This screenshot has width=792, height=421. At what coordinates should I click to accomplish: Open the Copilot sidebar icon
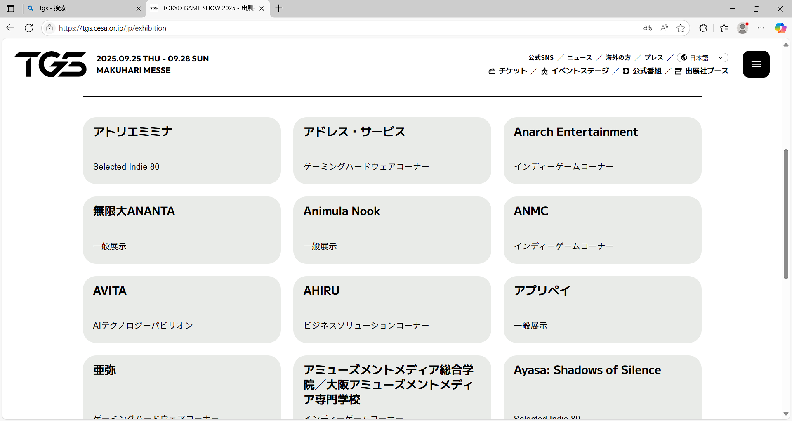780,28
